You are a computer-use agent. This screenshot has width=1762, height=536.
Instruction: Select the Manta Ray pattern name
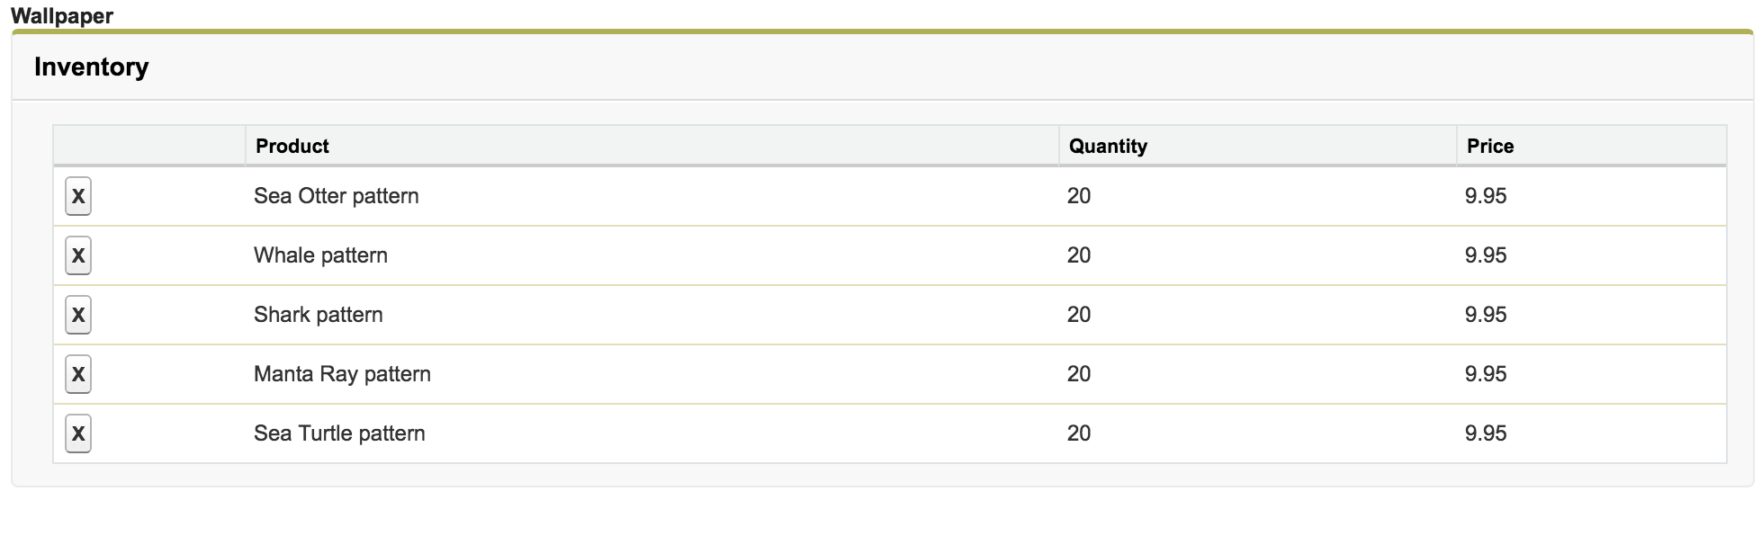click(x=342, y=374)
